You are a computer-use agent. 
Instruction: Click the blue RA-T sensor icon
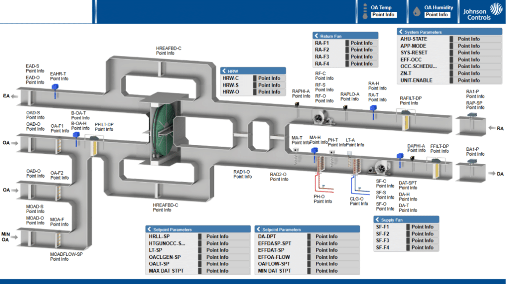coord(374,112)
